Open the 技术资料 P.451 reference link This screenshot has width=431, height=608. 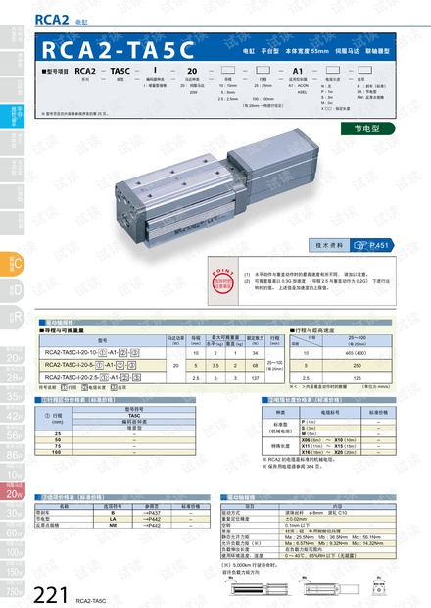pyautogui.click(x=352, y=245)
